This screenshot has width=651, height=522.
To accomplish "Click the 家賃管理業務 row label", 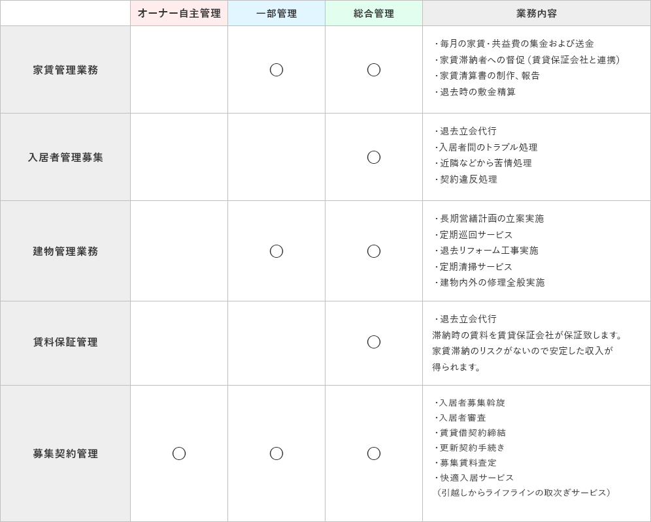I will (65, 70).
